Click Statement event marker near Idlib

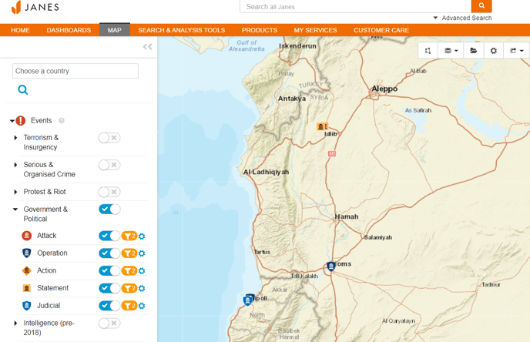coord(320,126)
